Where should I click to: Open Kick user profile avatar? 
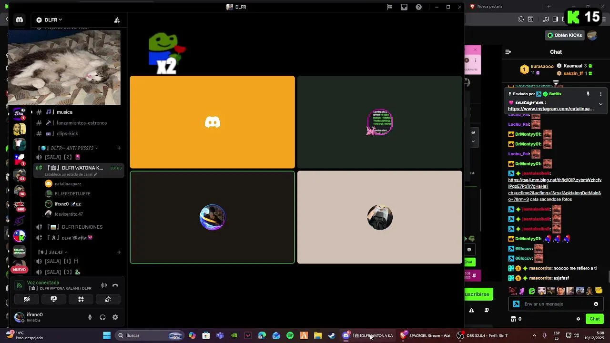(x=592, y=35)
